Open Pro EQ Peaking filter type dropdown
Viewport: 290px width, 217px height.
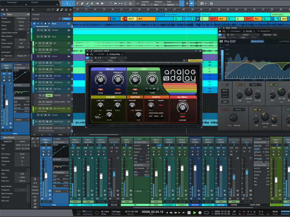tap(255, 85)
